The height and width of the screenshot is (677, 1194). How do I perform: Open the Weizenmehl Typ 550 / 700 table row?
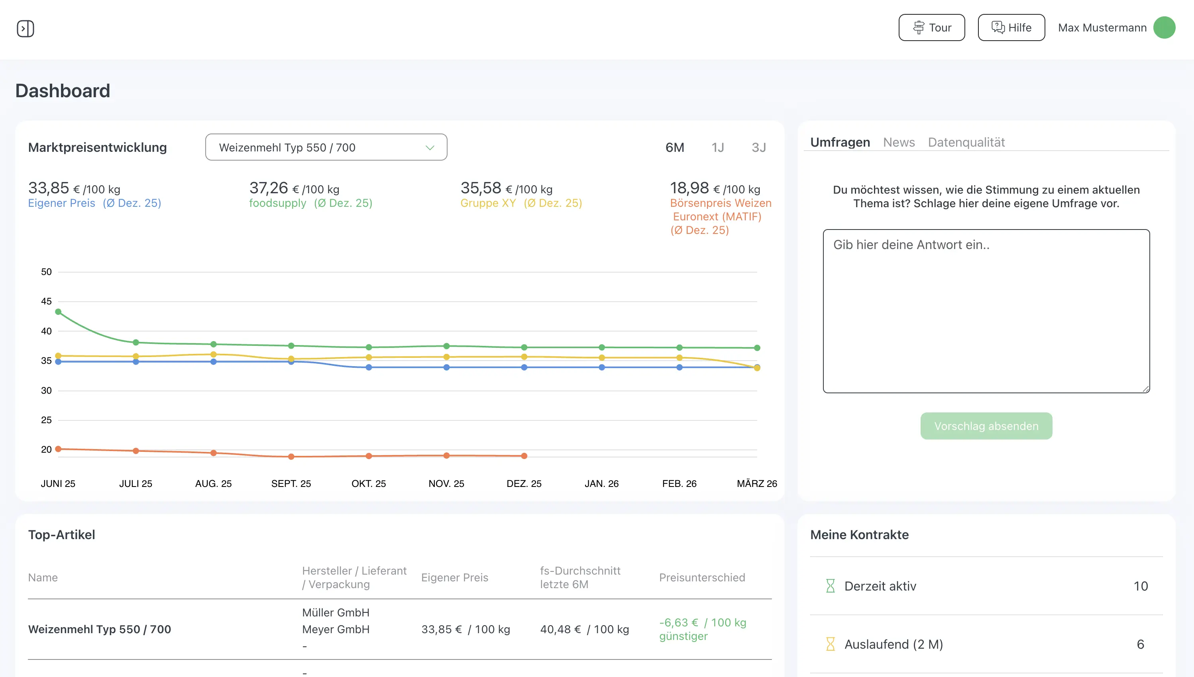coord(100,629)
